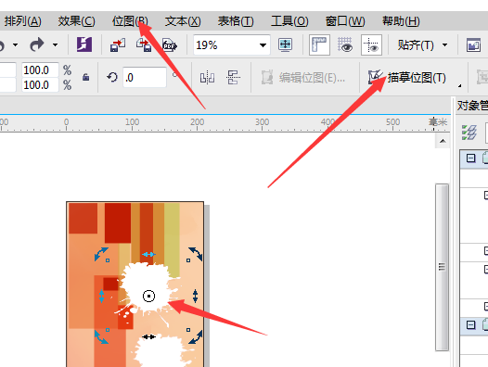Click the vertical scrollbar thumb
Screen dimensions: 488x367
pos(442,267)
